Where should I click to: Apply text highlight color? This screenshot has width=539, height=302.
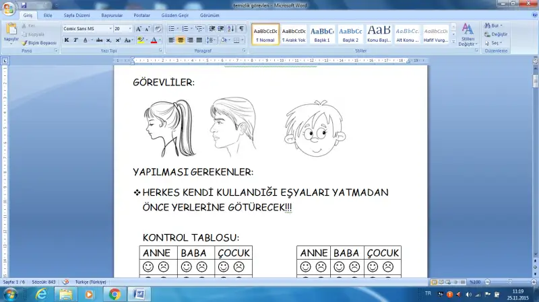pyautogui.click(x=141, y=40)
